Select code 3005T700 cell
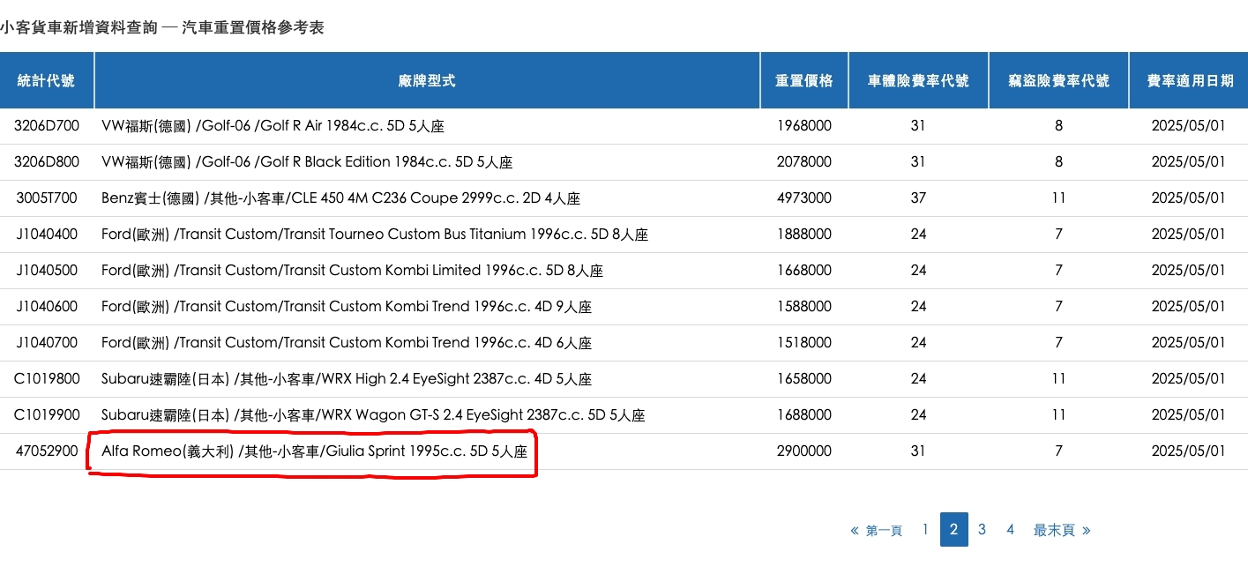Viewport: 1248px width, 574px height. tap(47, 198)
